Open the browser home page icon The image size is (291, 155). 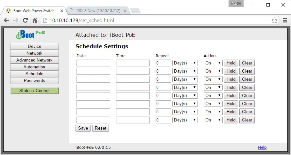pyautogui.click(x=35, y=20)
